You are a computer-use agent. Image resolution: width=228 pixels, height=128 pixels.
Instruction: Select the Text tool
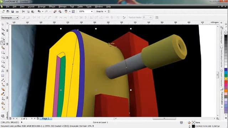[2, 71]
